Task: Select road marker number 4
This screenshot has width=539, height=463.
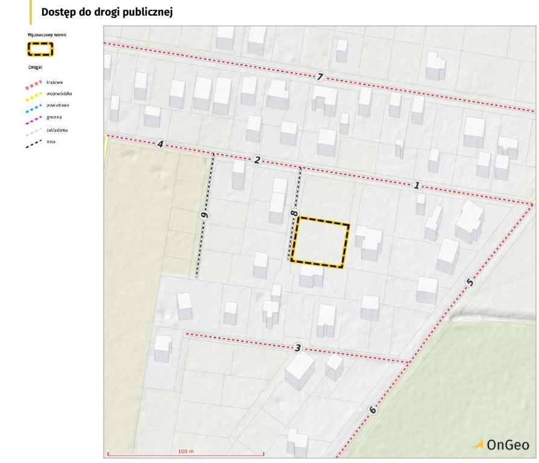Action: [160, 144]
